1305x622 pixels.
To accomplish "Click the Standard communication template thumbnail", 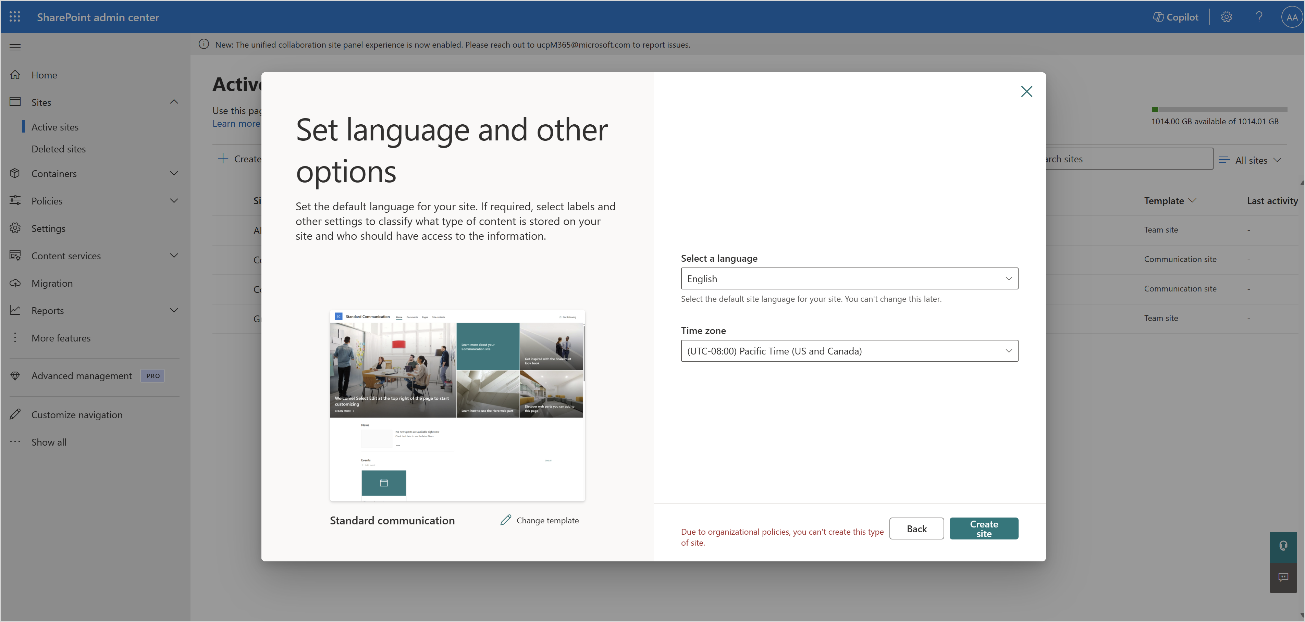I will click(457, 405).
